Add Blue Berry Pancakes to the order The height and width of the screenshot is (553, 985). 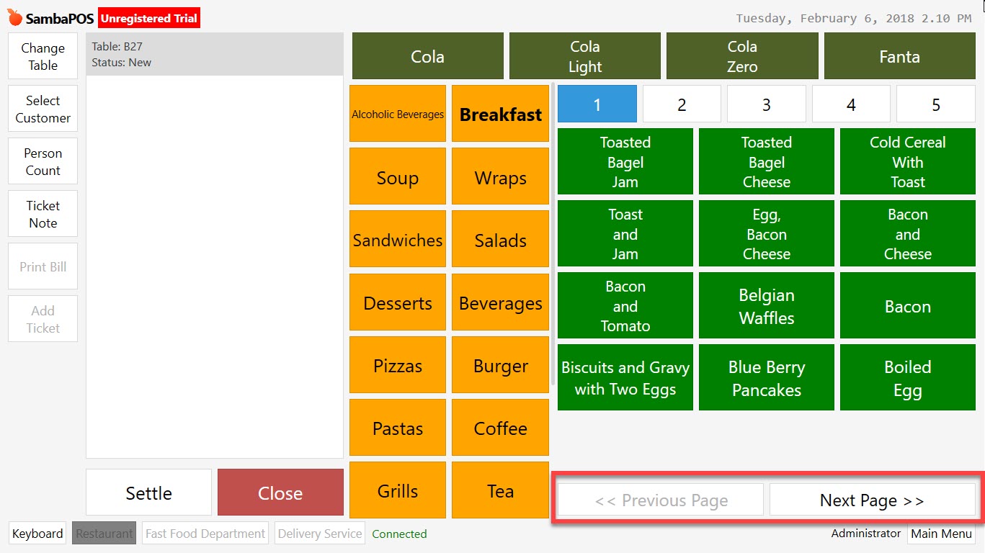(x=766, y=377)
